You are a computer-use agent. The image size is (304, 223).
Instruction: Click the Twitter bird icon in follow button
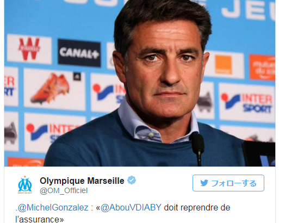point(204,183)
